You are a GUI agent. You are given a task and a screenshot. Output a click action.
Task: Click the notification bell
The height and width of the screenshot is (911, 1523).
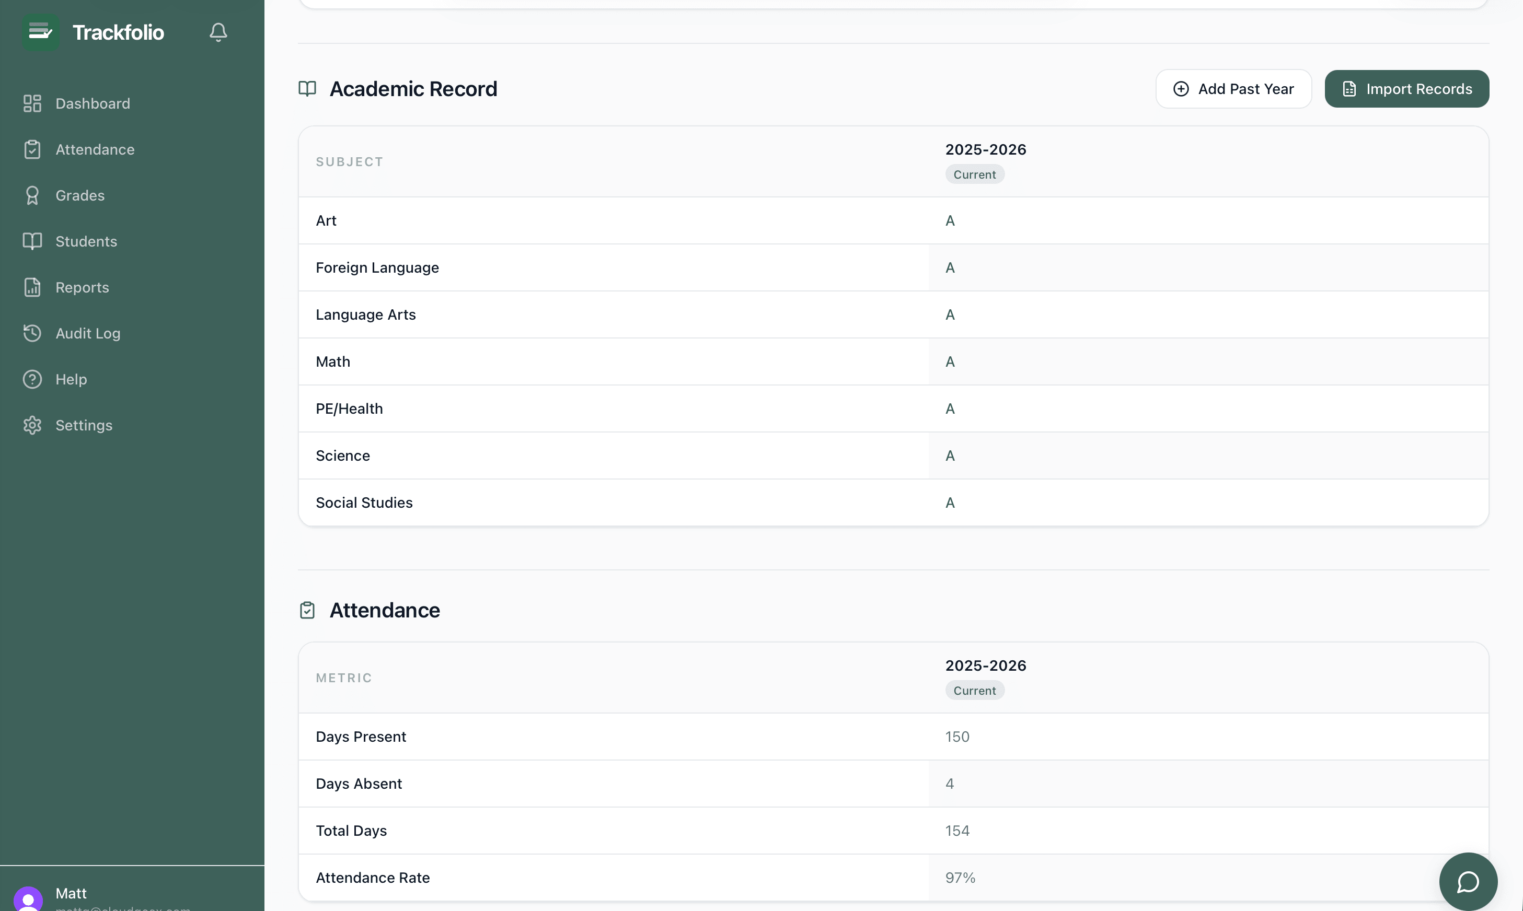pos(218,32)
